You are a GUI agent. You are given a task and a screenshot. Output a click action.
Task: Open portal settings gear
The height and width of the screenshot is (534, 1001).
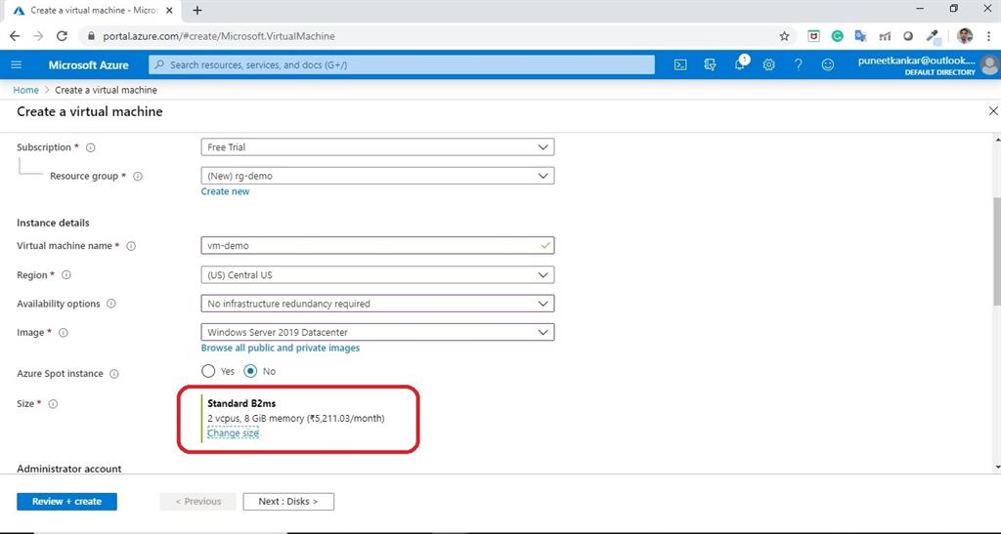point(768,65)
